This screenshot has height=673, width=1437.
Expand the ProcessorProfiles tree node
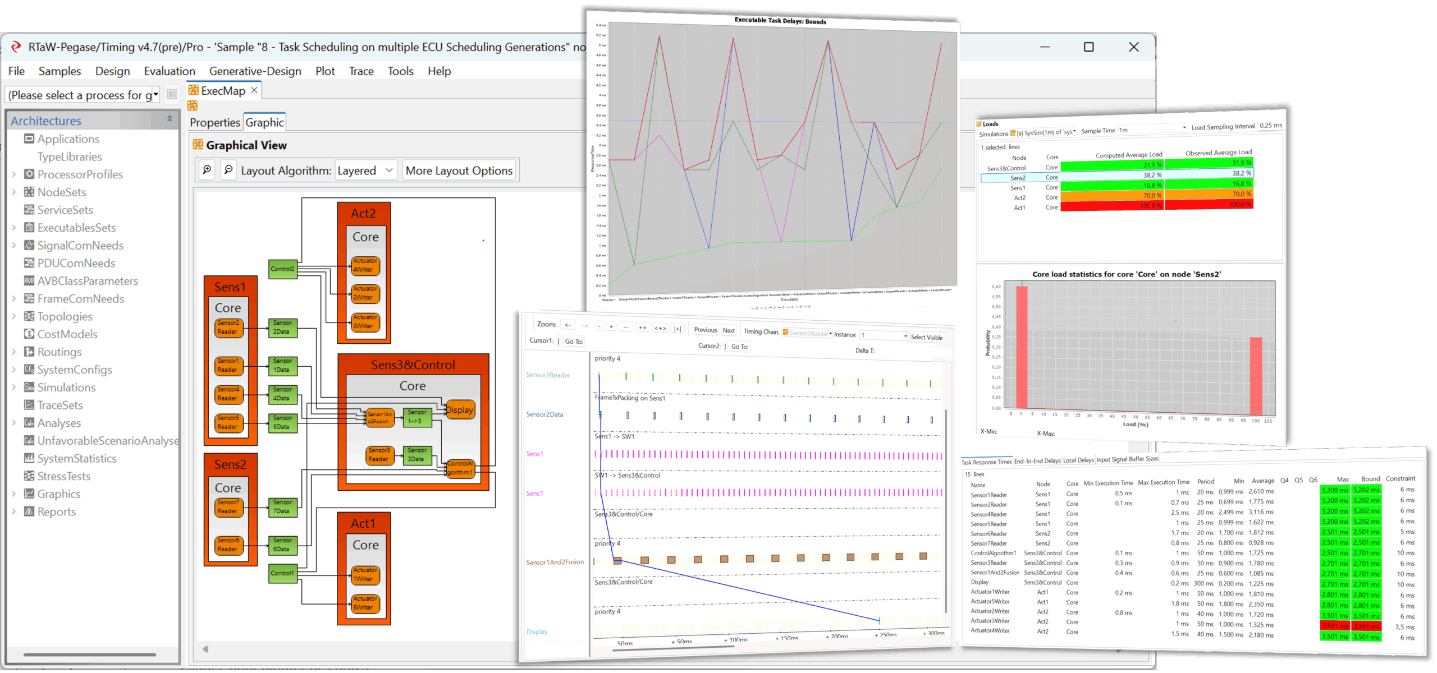point(14,174)
